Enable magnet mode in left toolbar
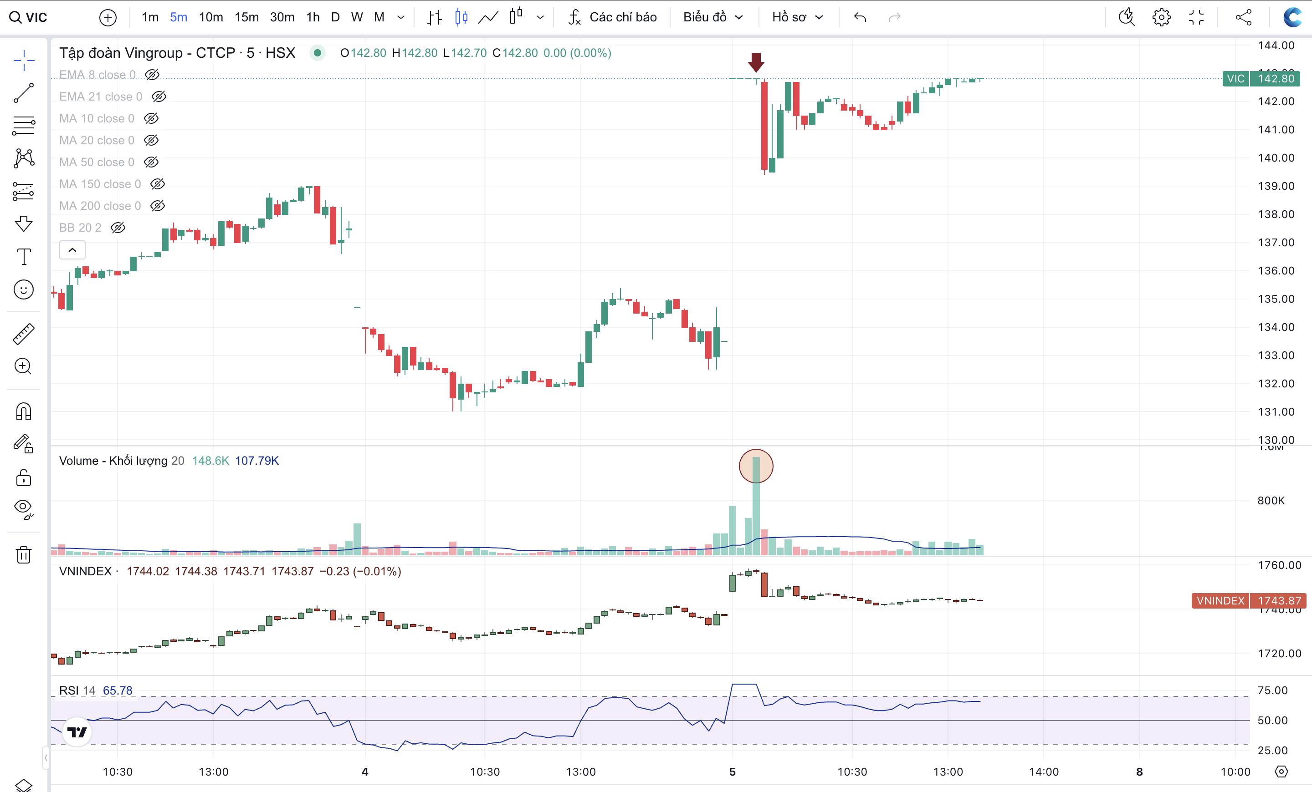Viewport: 1312px width, 792px height. (x=23, y=411)
